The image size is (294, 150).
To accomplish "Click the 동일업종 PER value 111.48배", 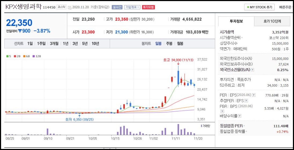I will point(281,126).
